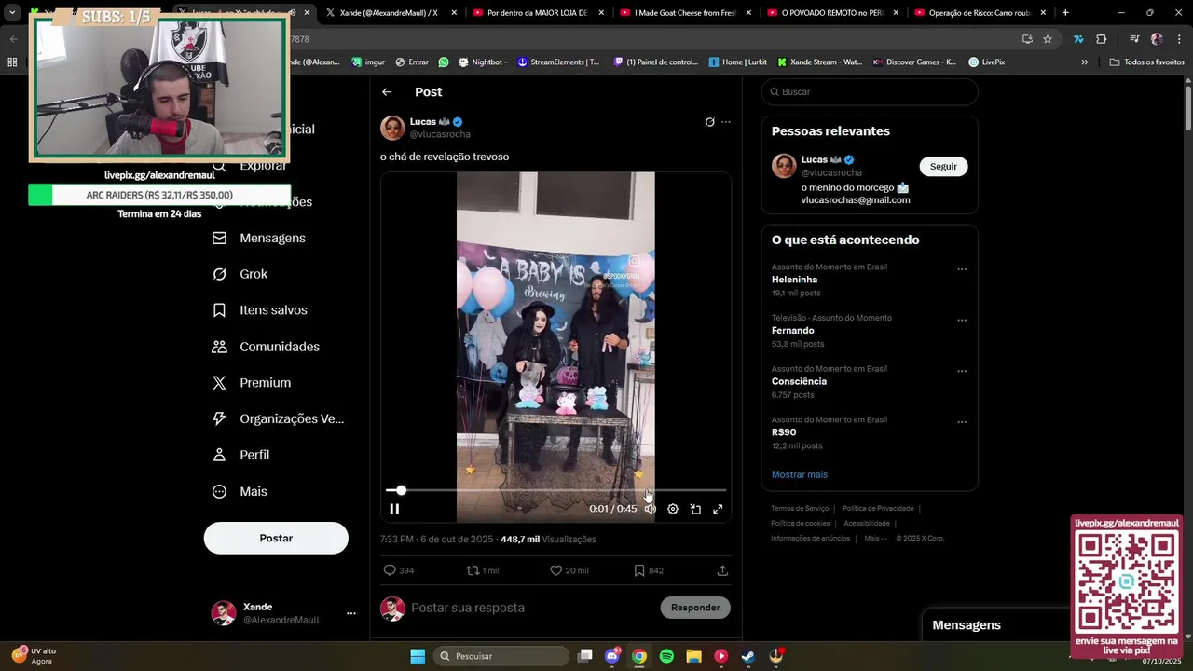1193x671 pixels.
Task: Open LivePix bookmark
Action: tap(987, 62)
